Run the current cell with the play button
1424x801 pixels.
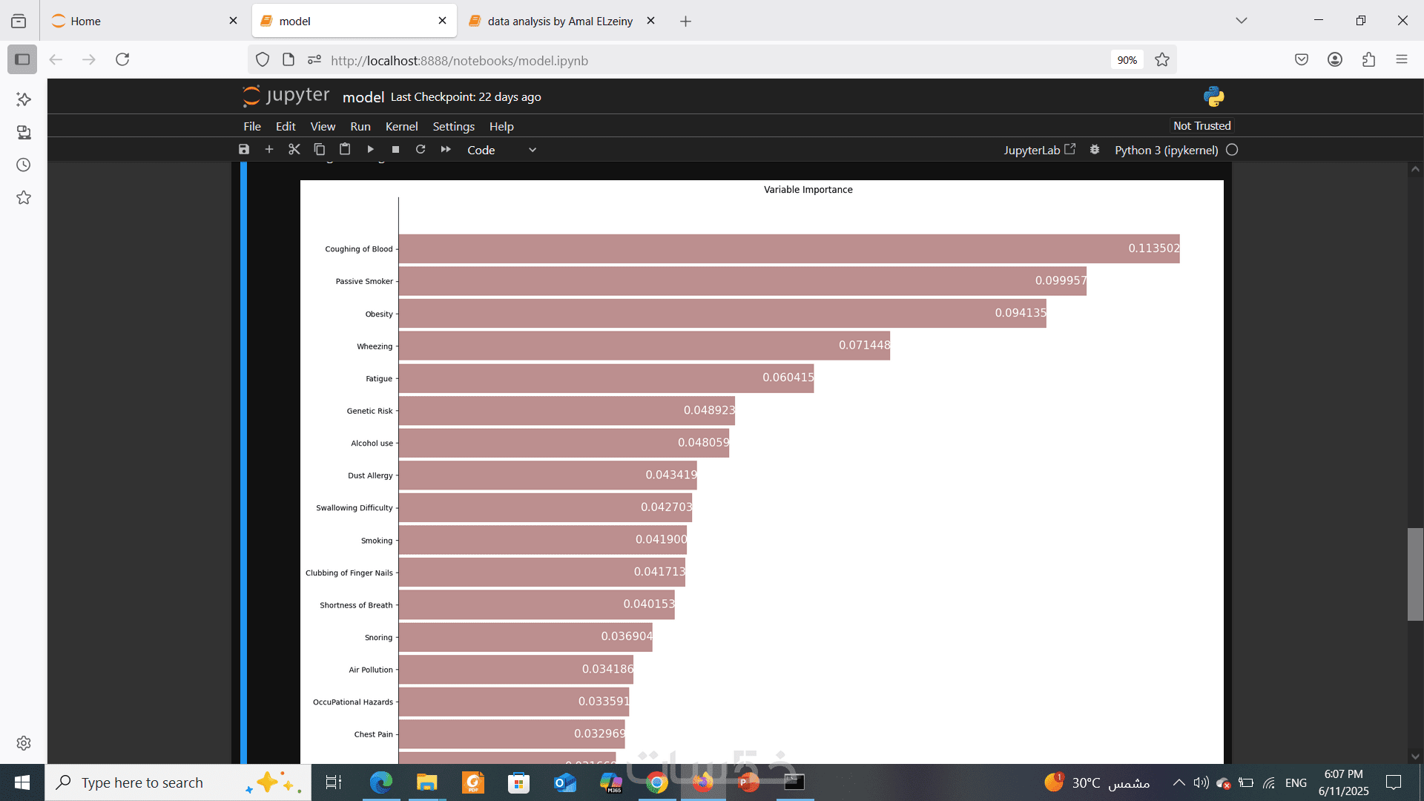(370, 150)
